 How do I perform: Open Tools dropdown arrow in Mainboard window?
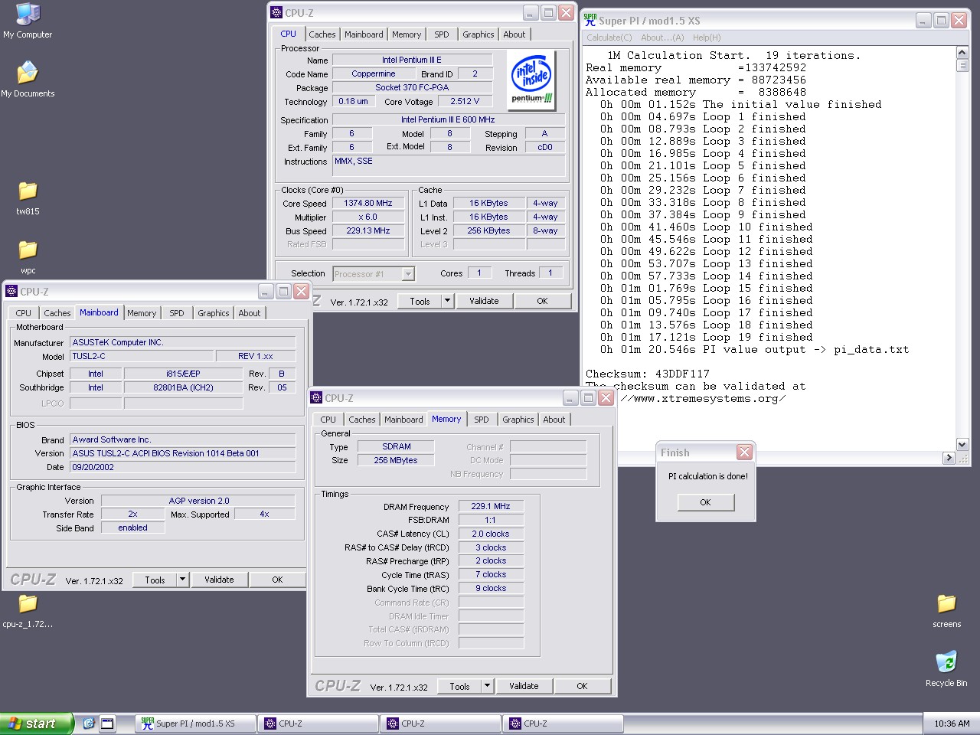point(183,580)
